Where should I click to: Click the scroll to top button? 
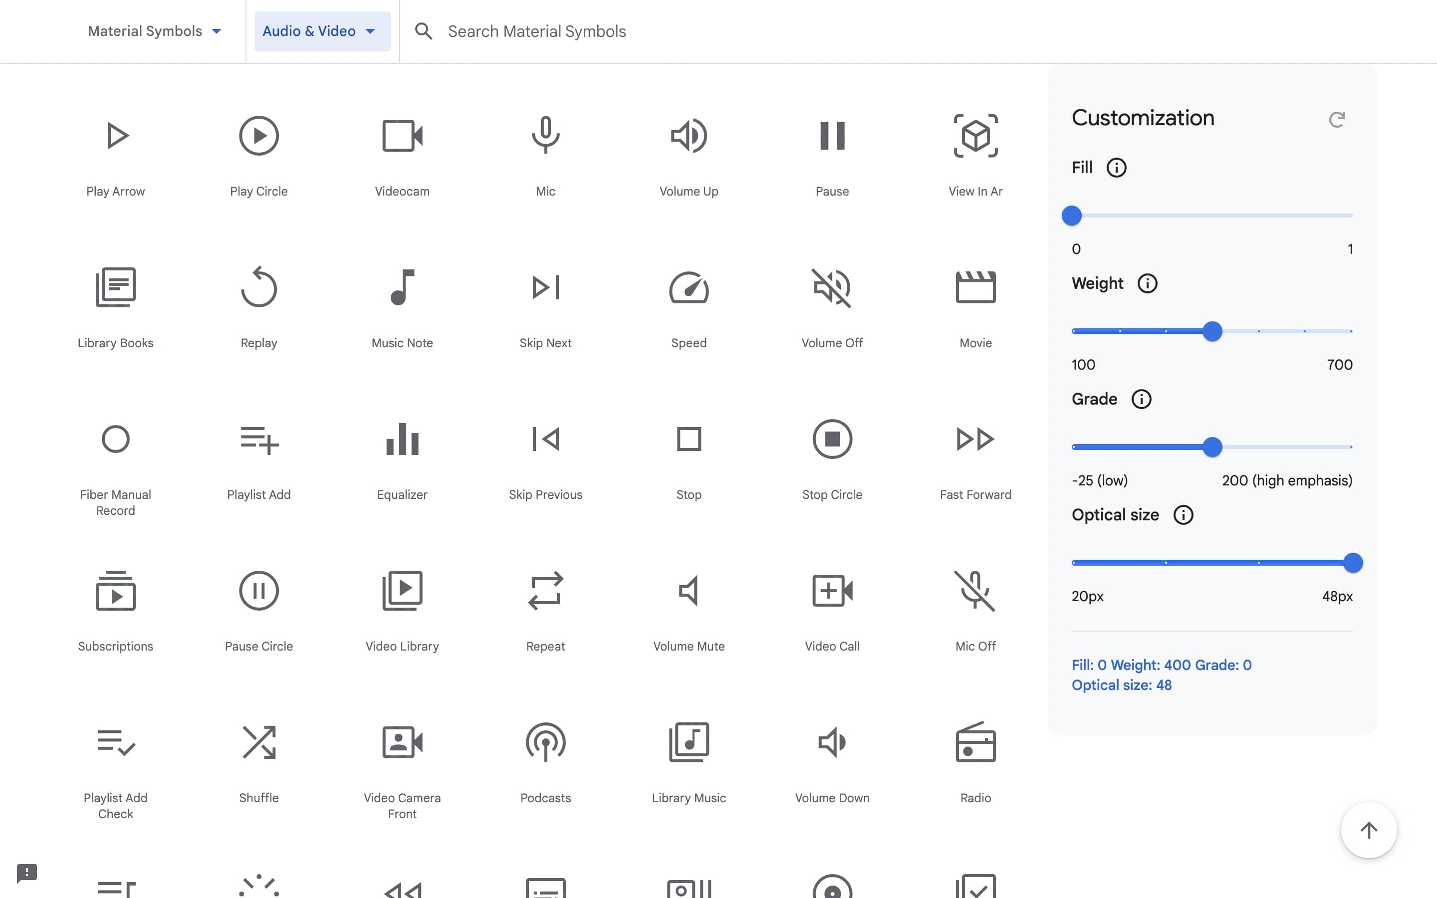[x=1368, y=830]
